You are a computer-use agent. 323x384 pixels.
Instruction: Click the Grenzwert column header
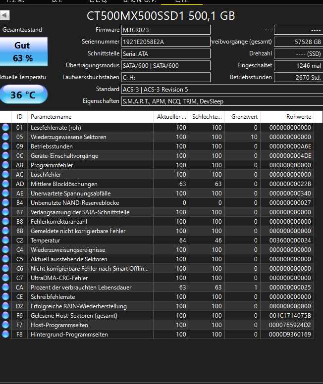click(243, 117)
